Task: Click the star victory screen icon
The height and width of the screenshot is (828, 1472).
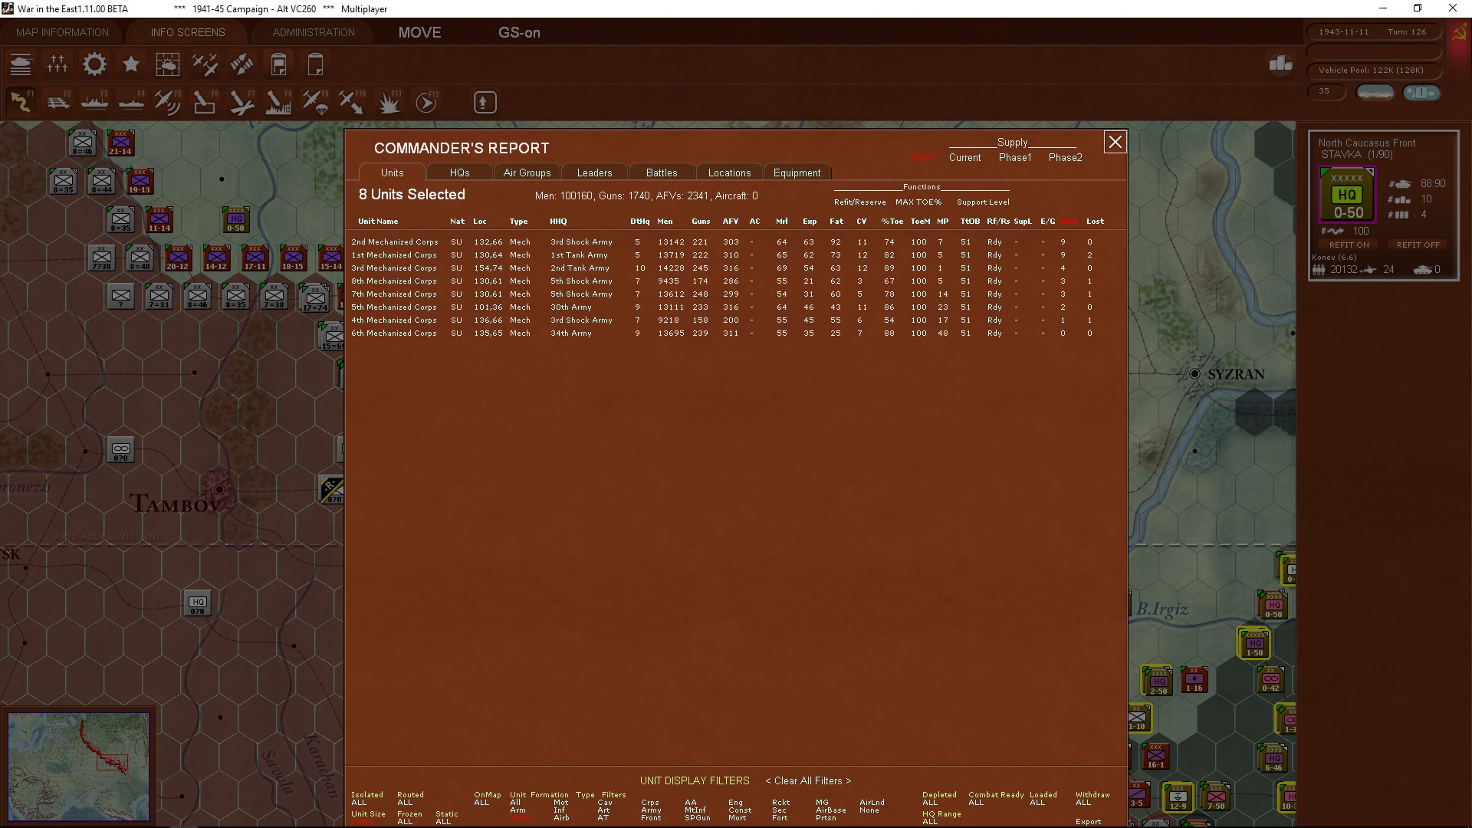Action: (131, 64)
